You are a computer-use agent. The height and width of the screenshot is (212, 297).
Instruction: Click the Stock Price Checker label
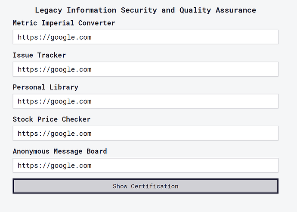point(52,119)
